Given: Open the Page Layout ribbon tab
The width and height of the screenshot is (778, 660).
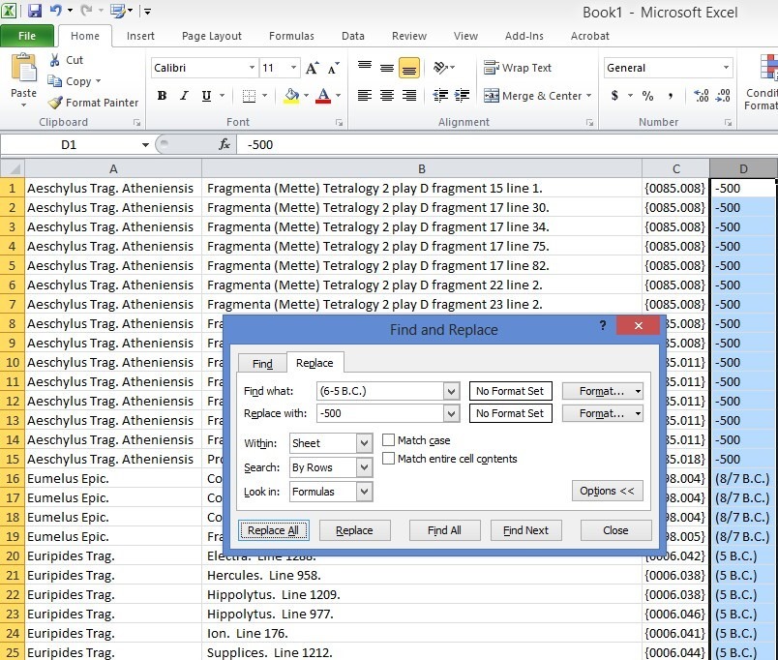Looking at the screenshot, I should point(212,36).
